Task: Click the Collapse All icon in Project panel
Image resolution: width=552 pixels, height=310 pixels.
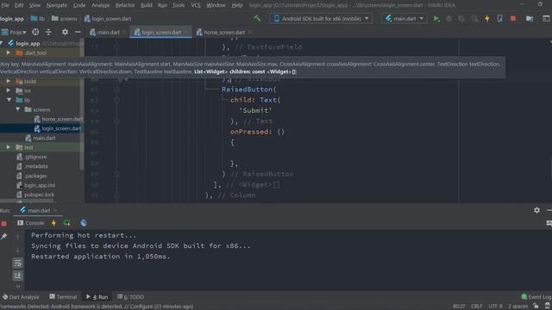Action: tap(48, 32)
